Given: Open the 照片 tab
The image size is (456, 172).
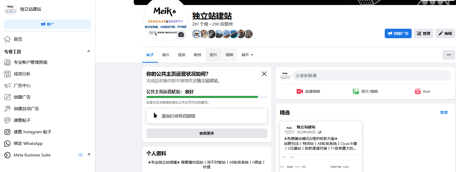Looking at the screenshot, I should 213,55.
